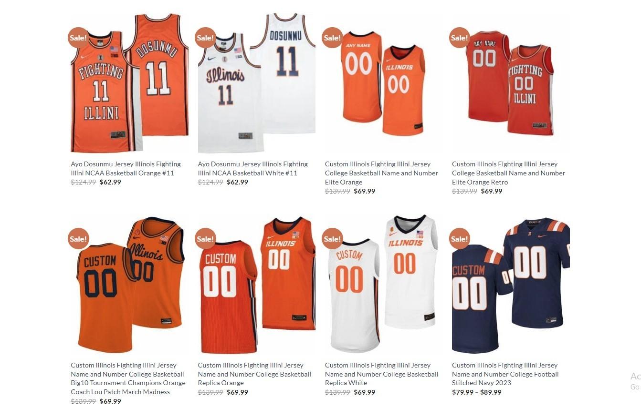
Task: Click Sale badge on Elite Orange Retro jersey
Action: click(460, 38)
